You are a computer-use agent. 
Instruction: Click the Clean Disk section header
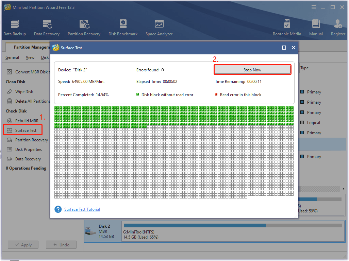(x=16, y=82)
